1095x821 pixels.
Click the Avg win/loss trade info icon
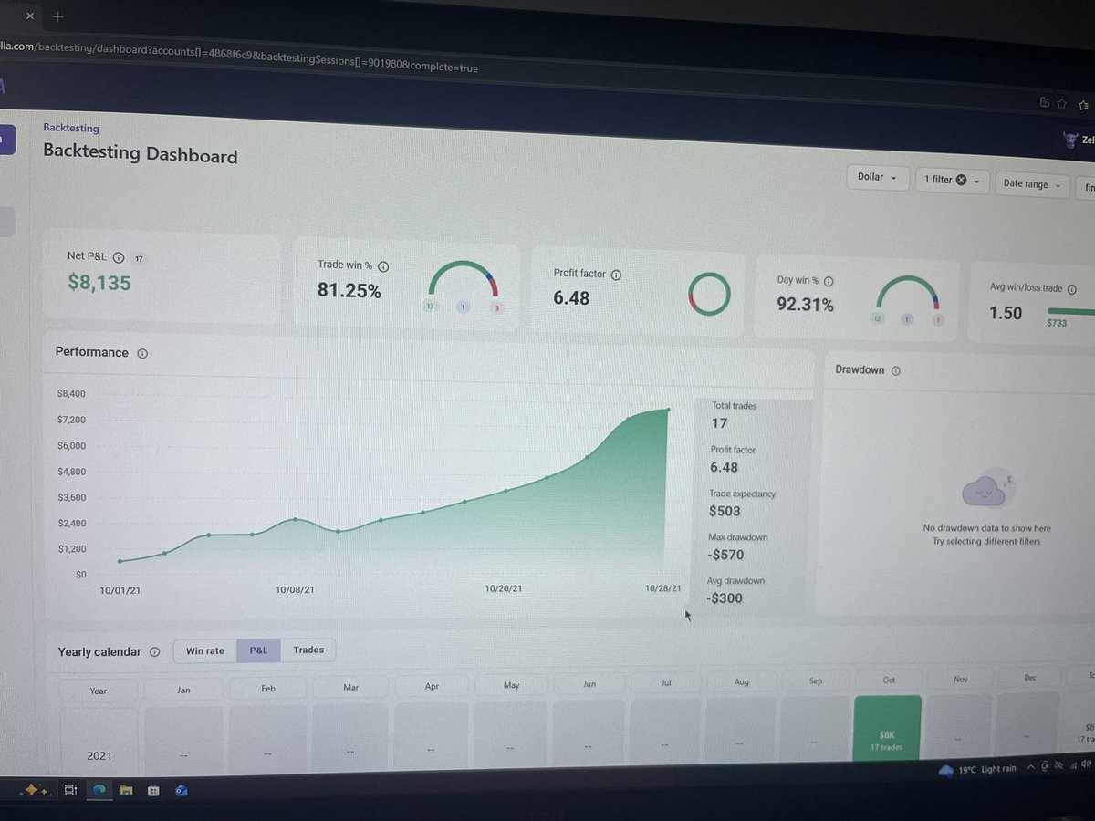[1071, 289]
